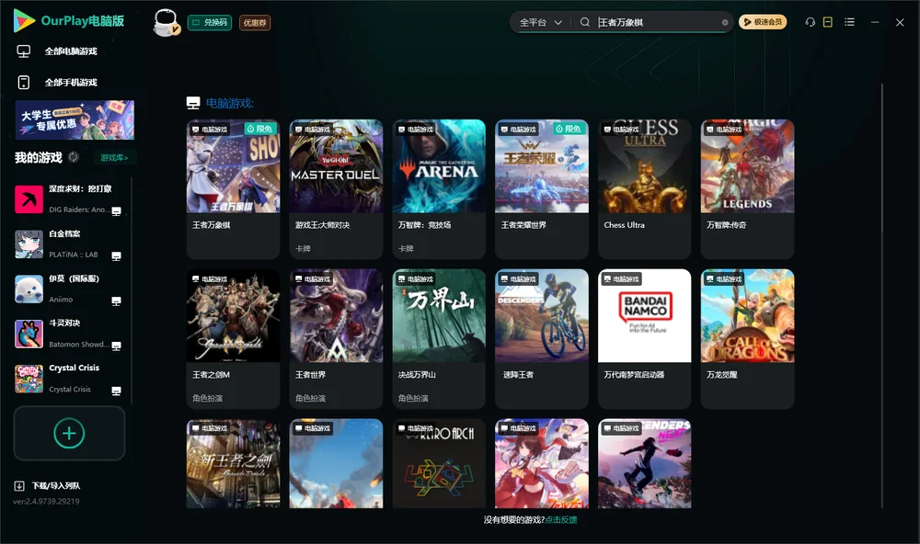920x544 pixels.
Task: Select the 王者荣耀世界 cover image
Action: [x=542, y=166]
